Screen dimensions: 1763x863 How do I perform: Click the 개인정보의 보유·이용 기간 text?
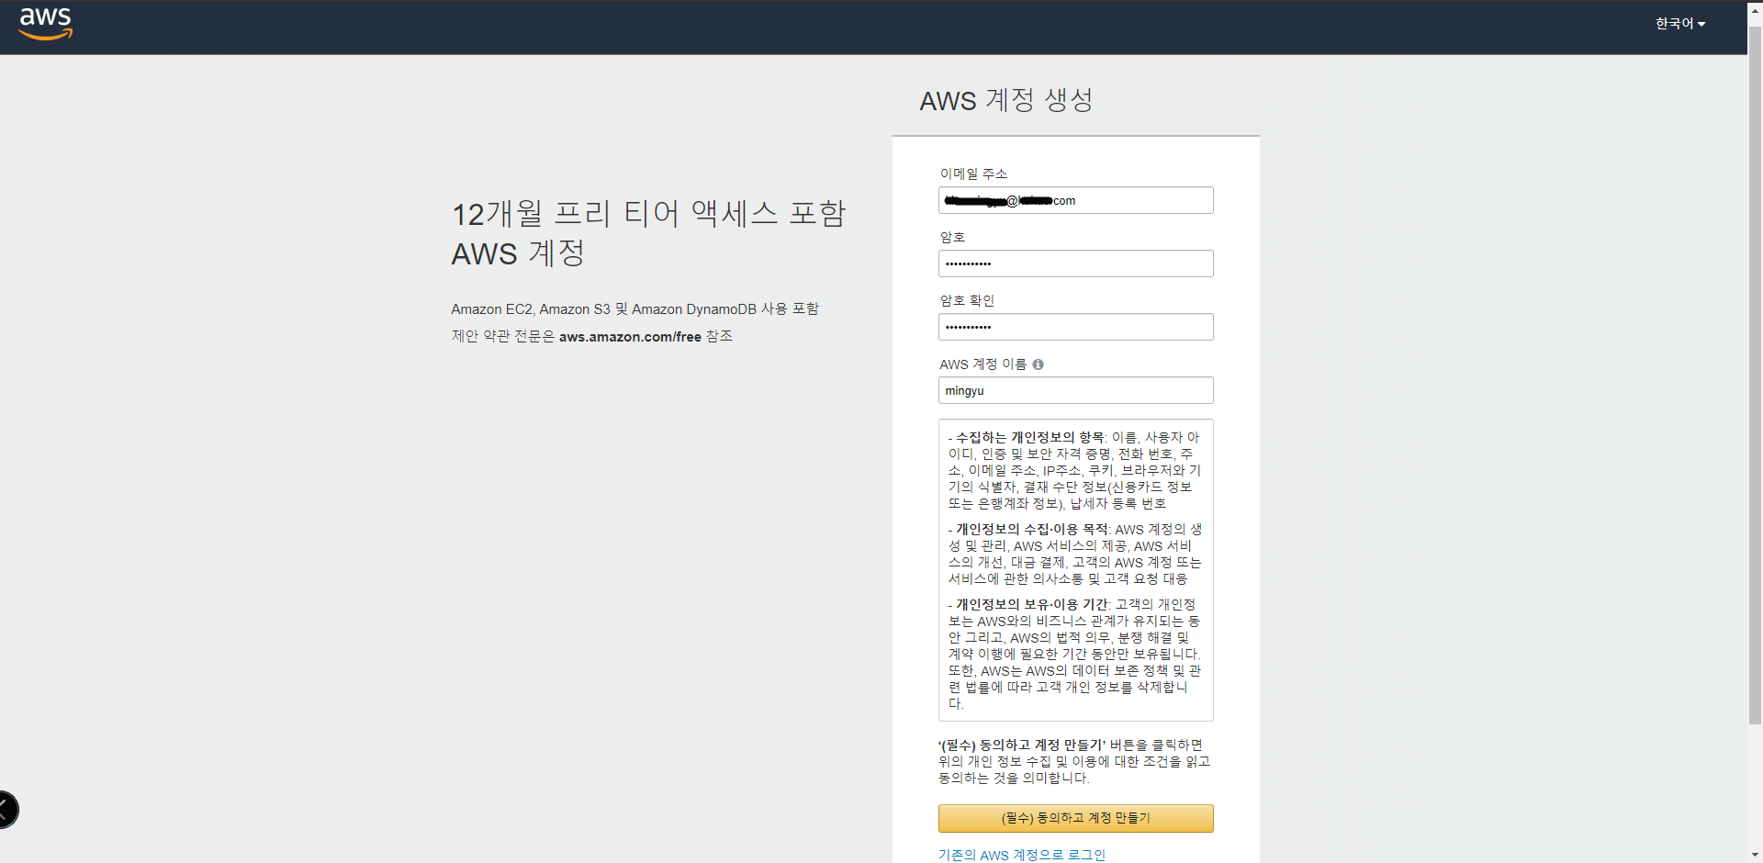[x=1032, y=605]
